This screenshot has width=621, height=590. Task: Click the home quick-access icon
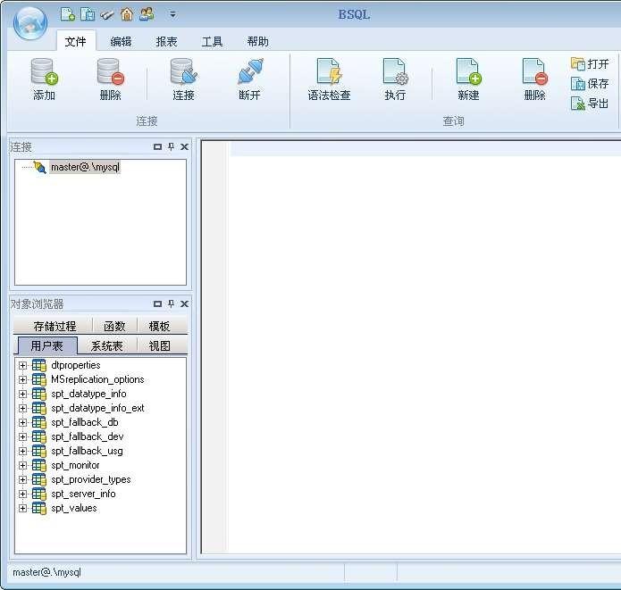click(x=127, y=14)
